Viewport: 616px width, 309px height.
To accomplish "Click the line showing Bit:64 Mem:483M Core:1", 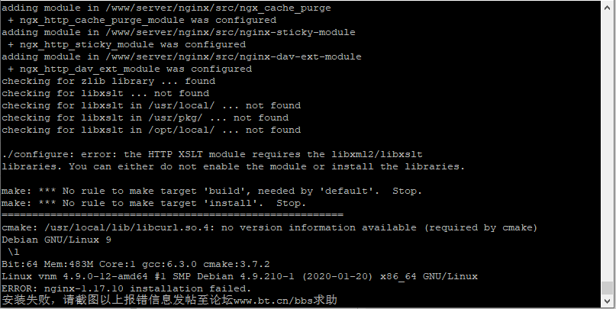I will tap(136, 264).
